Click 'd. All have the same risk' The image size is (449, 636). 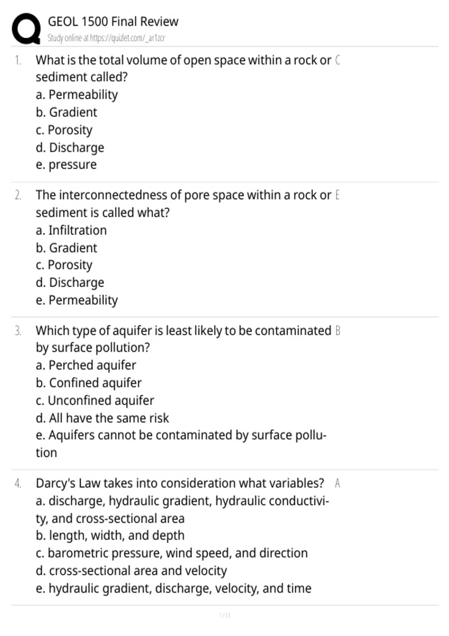click(x=103, y=418)
